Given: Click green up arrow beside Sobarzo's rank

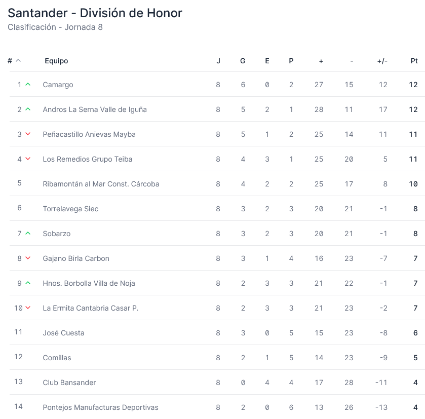Looking at the screenshot, I should (x=28, y=234).
